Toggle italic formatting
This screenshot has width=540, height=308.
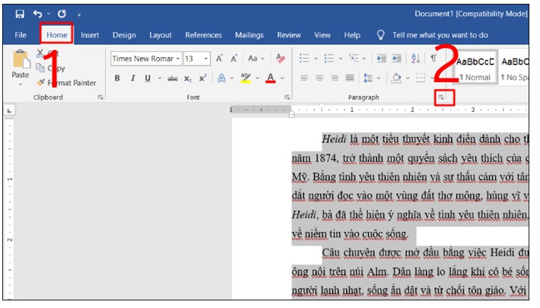point(133,78)
